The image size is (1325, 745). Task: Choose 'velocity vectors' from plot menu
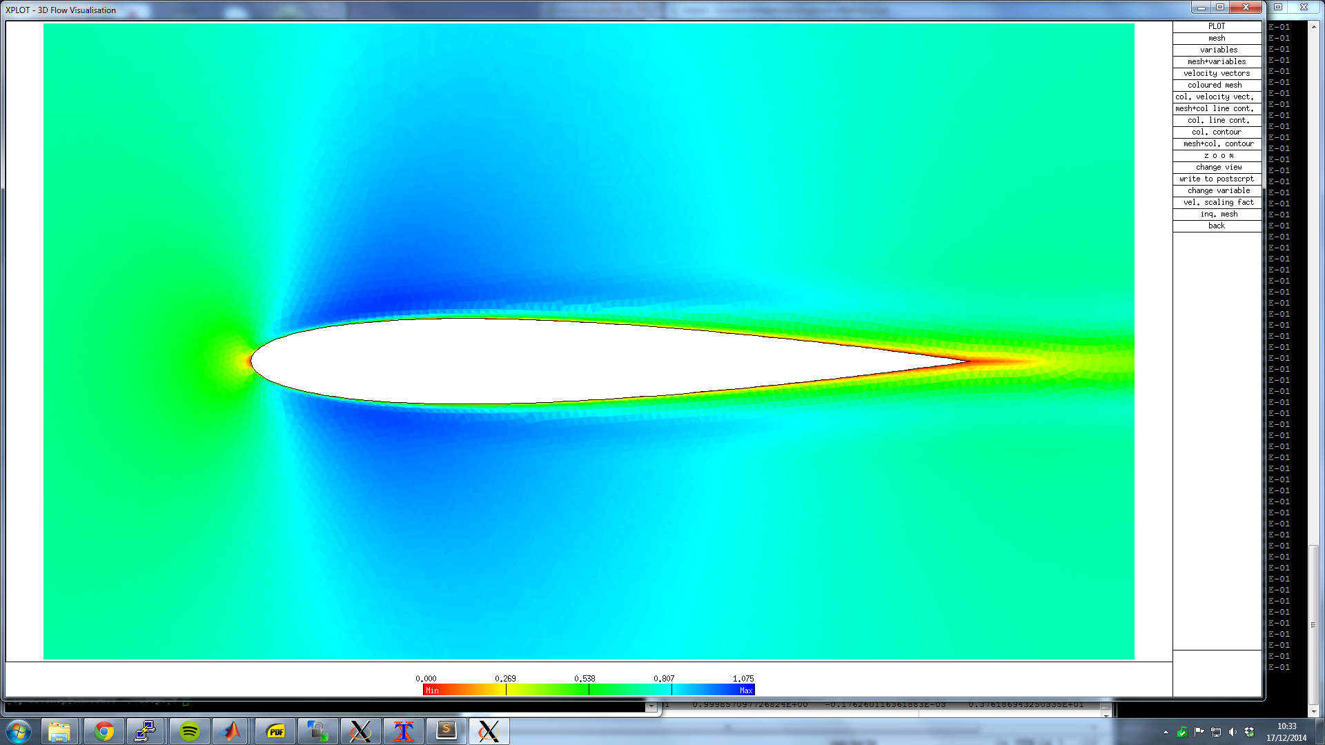(1217, 73)
